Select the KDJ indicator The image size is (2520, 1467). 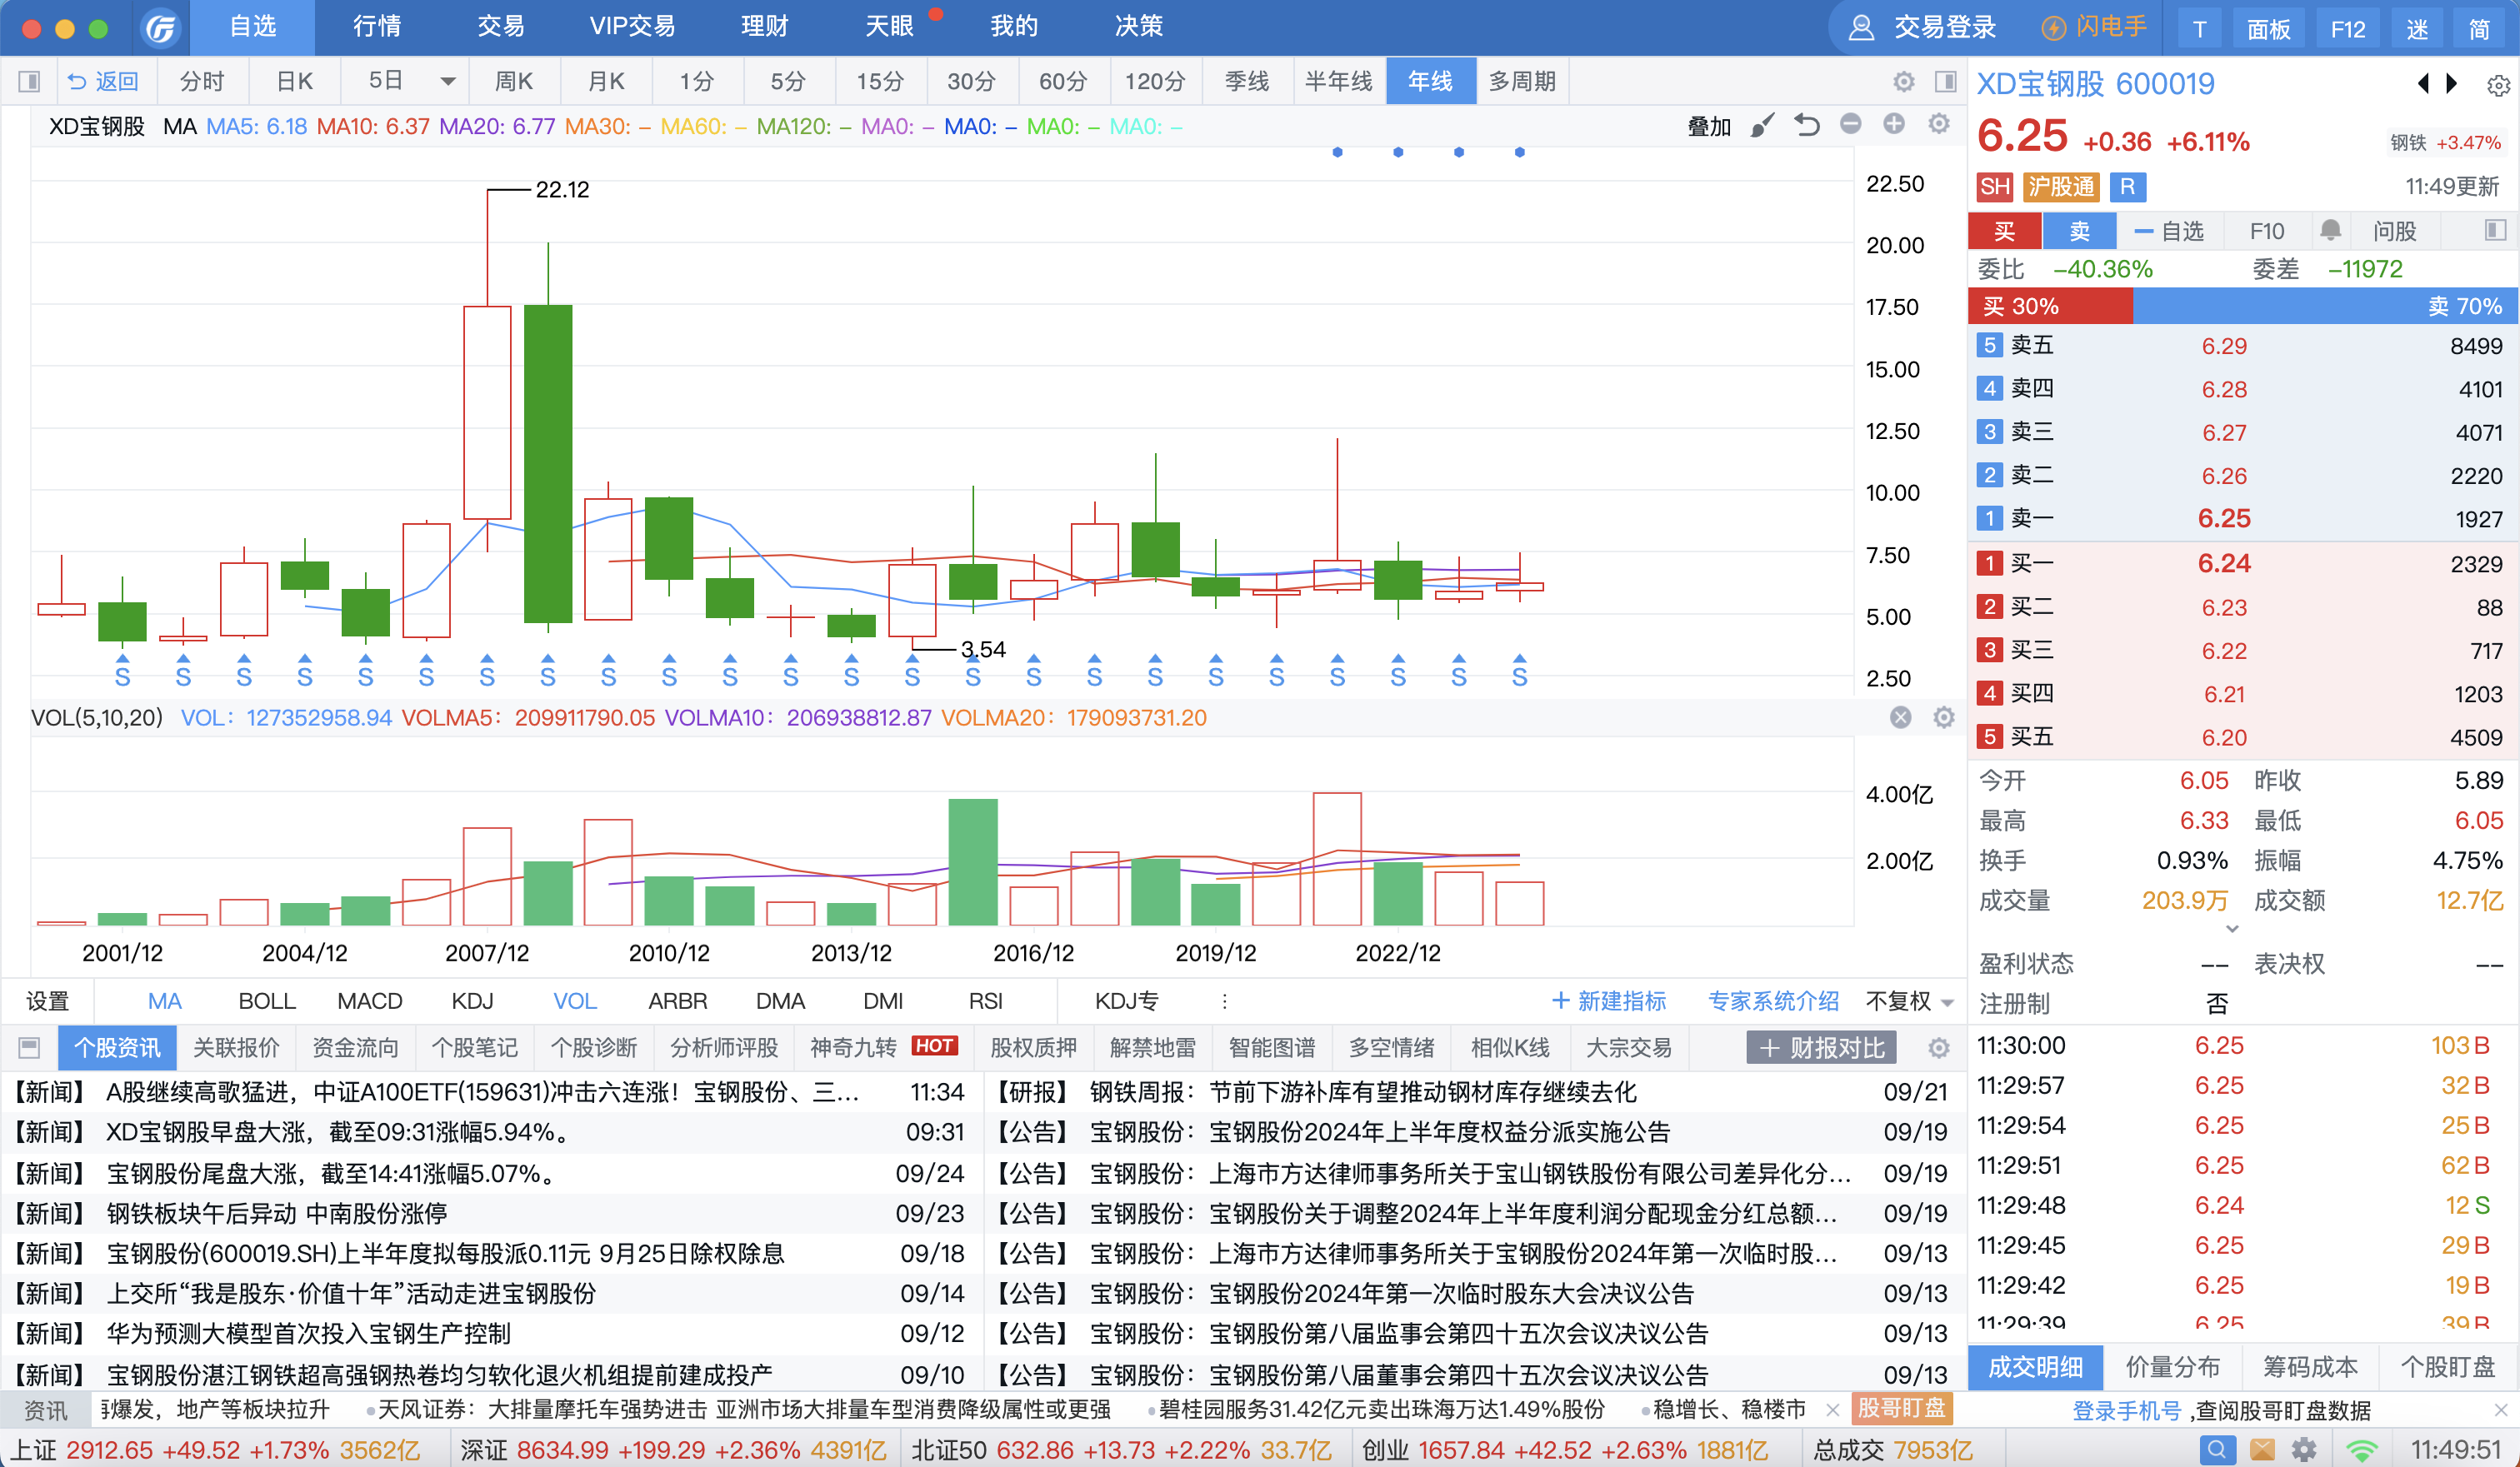point(472,1000)
